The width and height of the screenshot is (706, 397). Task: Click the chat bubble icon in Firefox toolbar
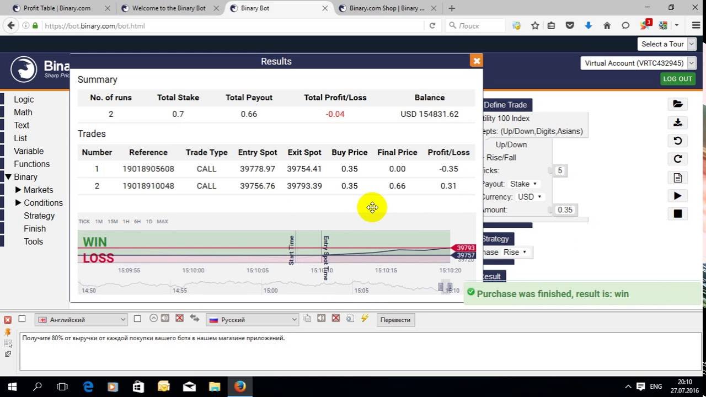(625, 25)
